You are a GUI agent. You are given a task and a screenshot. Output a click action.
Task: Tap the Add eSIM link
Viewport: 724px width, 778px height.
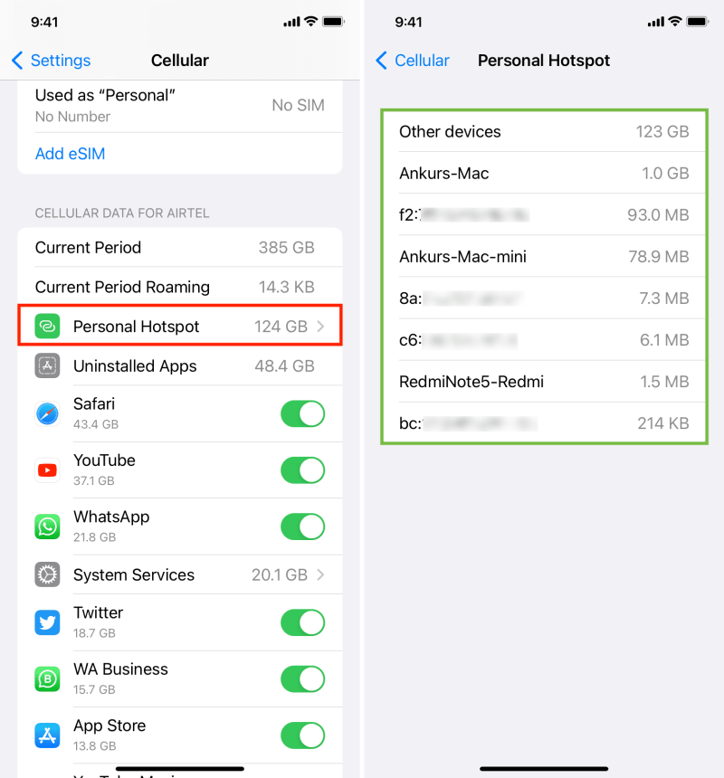(x=70, y=154)
